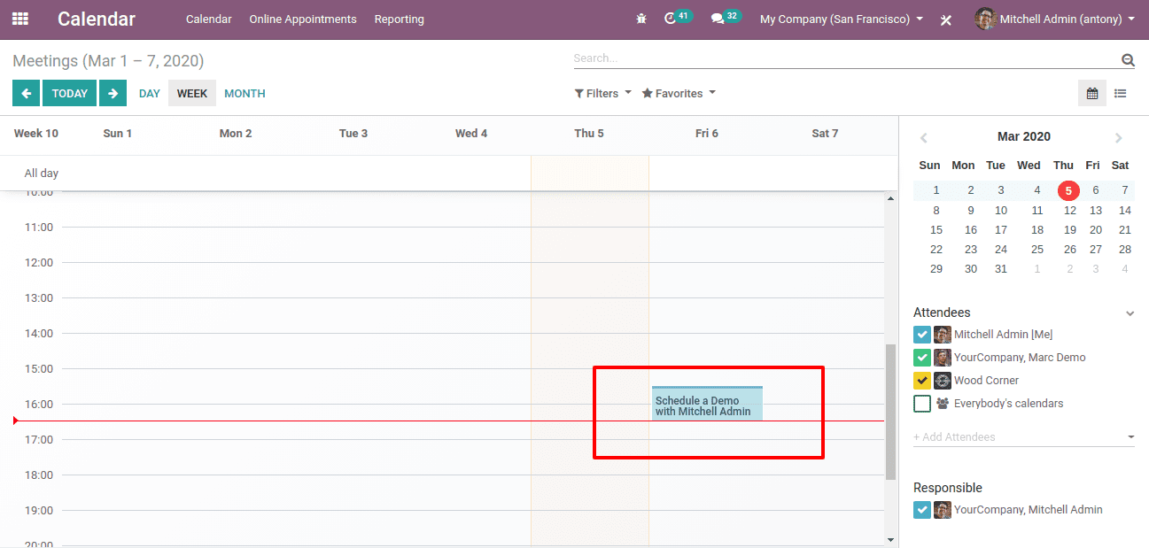The width and height of the screenshot is (1149, 548).
Task: Click scroll down arrow of calendar scrollbar
Action: tap(890, 540)
